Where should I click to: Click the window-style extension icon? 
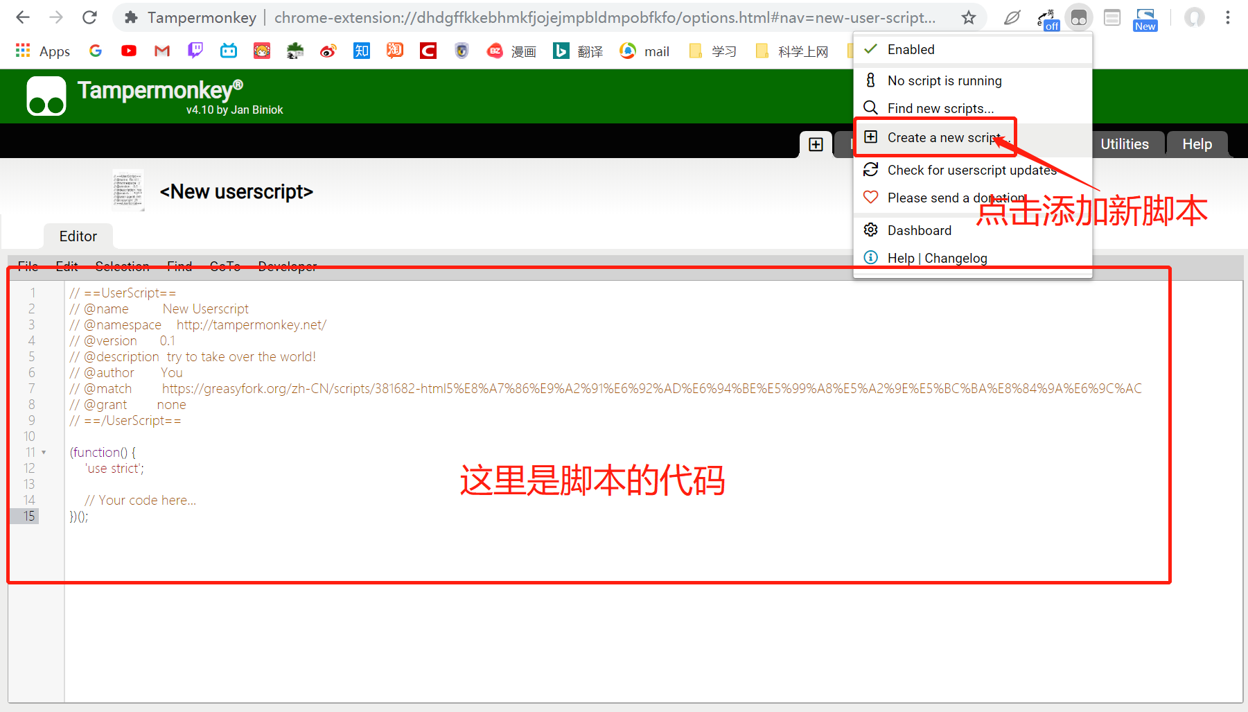tap(1112, 17)
